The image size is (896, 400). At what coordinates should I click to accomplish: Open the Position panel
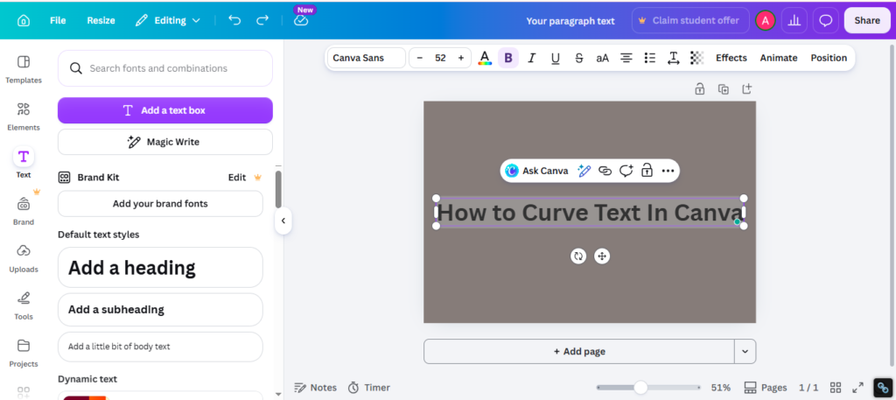pos(829,58)
